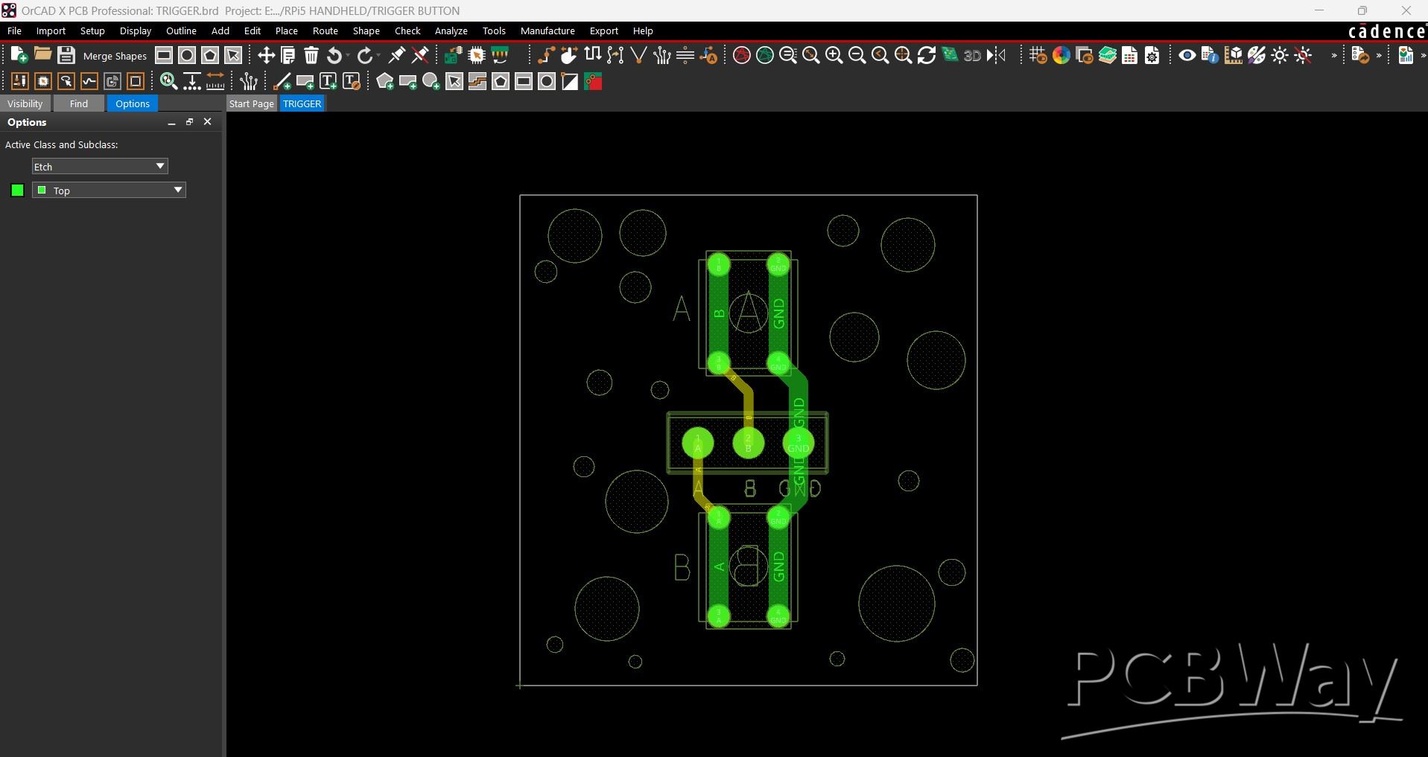Image resolution: width=1428 pixels, height=757 pixels.
Task: Toggle the eye visibility icon in toolbar
Action: (x=1187, y=55)
